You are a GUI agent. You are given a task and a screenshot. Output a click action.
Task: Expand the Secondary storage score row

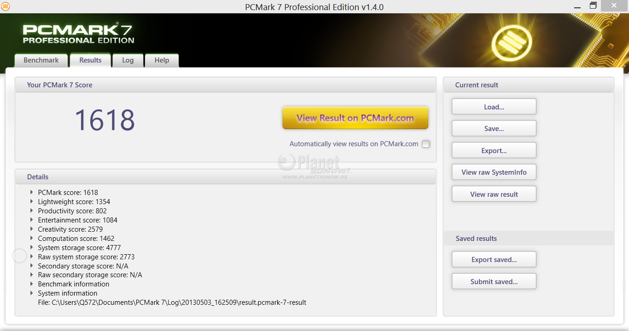point(32,266)
